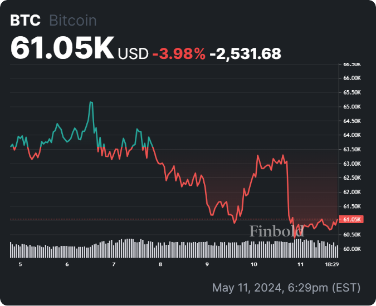Click the 66.00K price axis label
This screenshot has height=306, width=376.
point(352,78)
